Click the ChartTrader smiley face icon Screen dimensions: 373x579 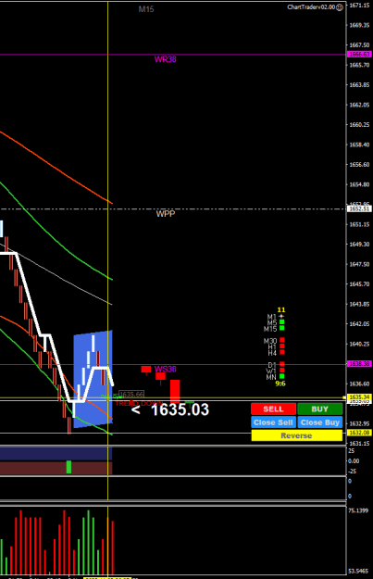point(340,7)
